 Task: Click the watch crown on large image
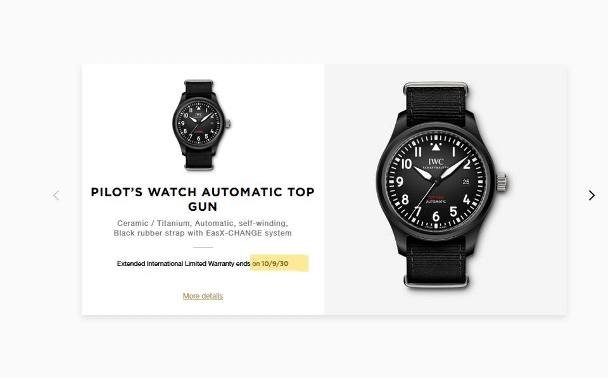tap(502, 182)
